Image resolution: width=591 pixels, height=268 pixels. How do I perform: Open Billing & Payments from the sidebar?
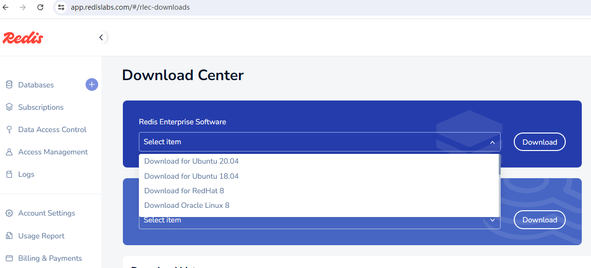click(x=50, y=258)
